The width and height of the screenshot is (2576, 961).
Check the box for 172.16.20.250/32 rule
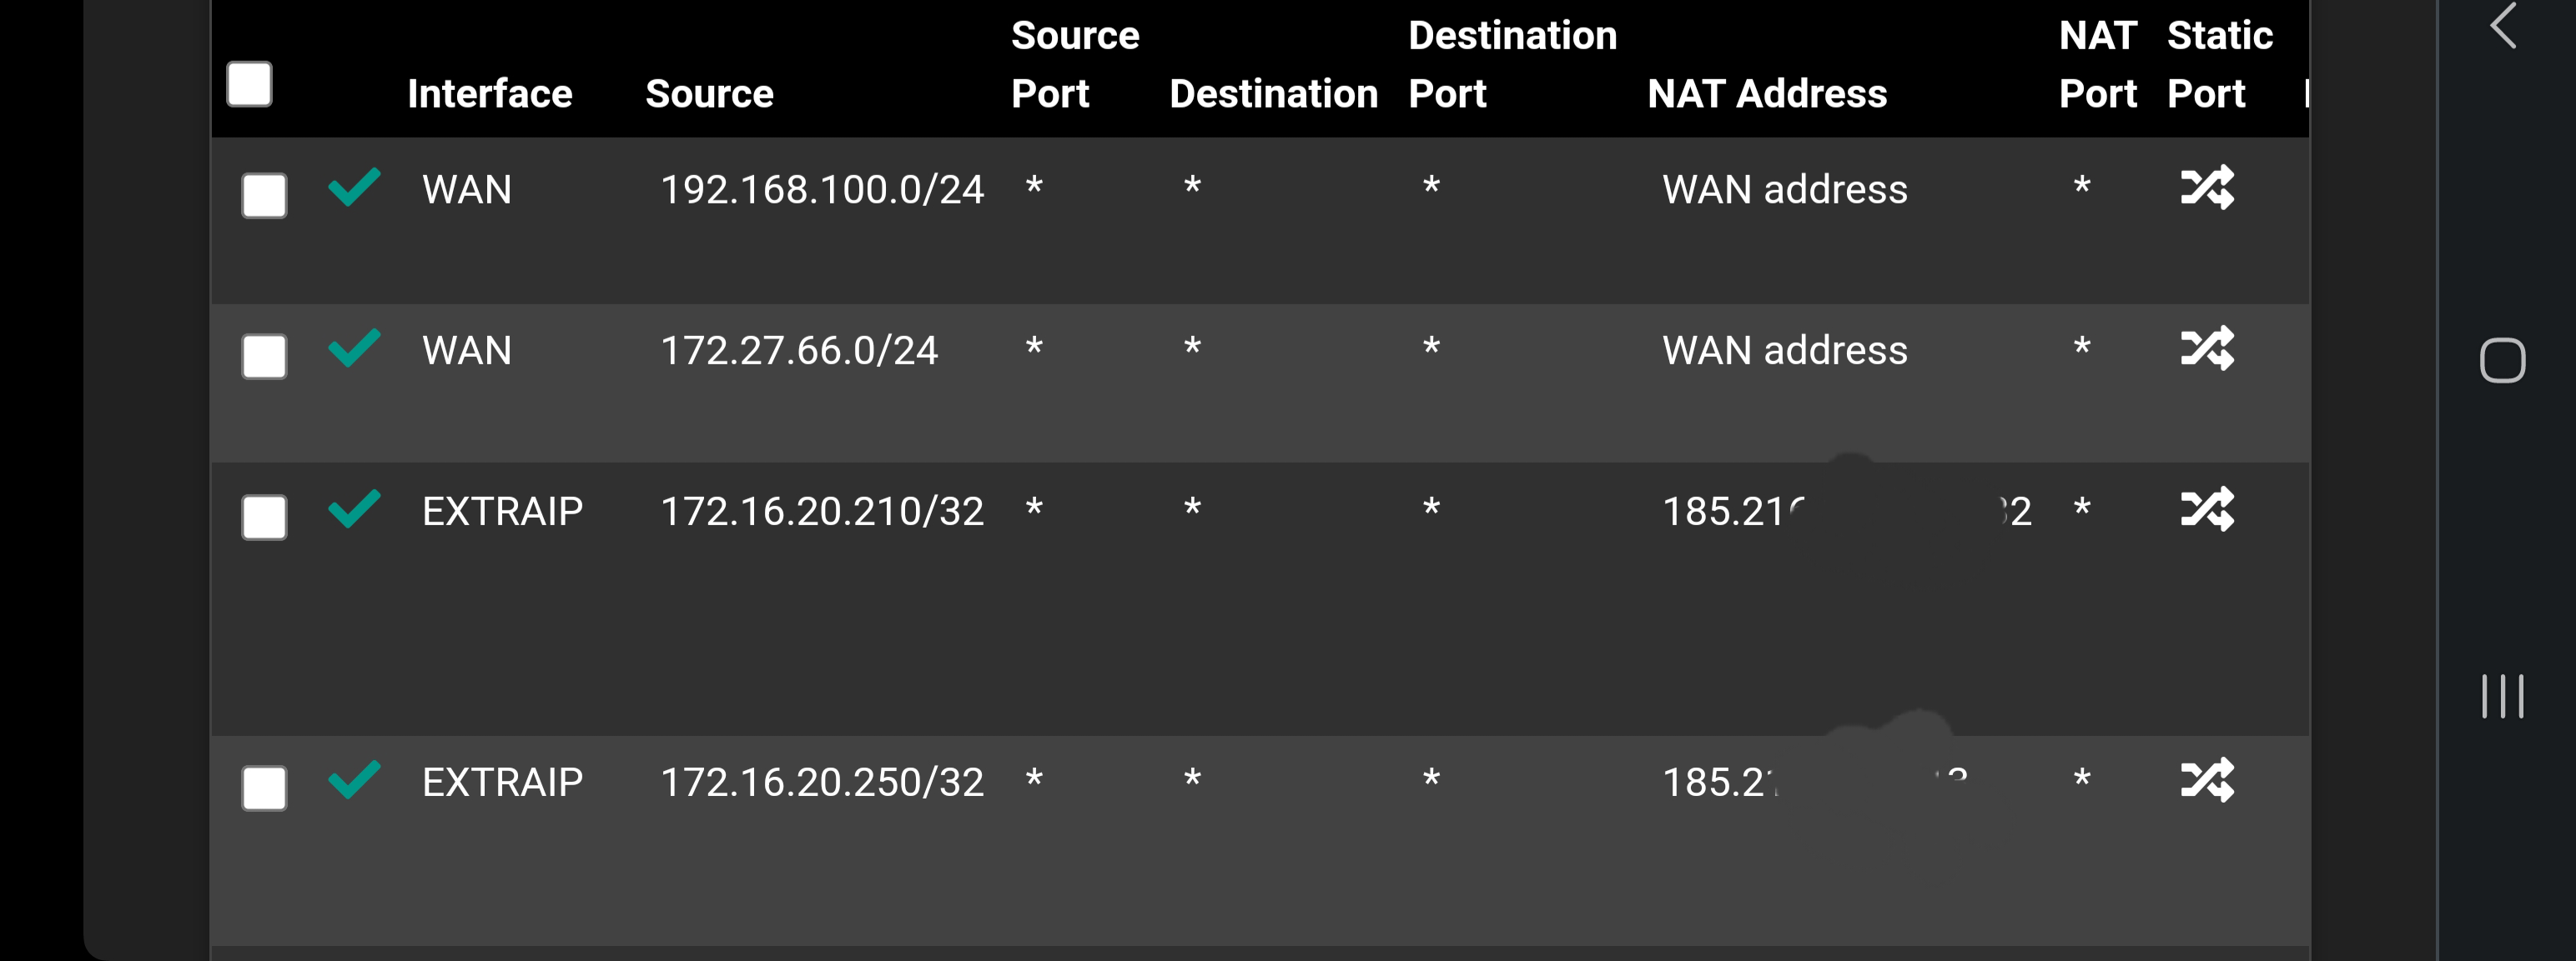point(264,787)
